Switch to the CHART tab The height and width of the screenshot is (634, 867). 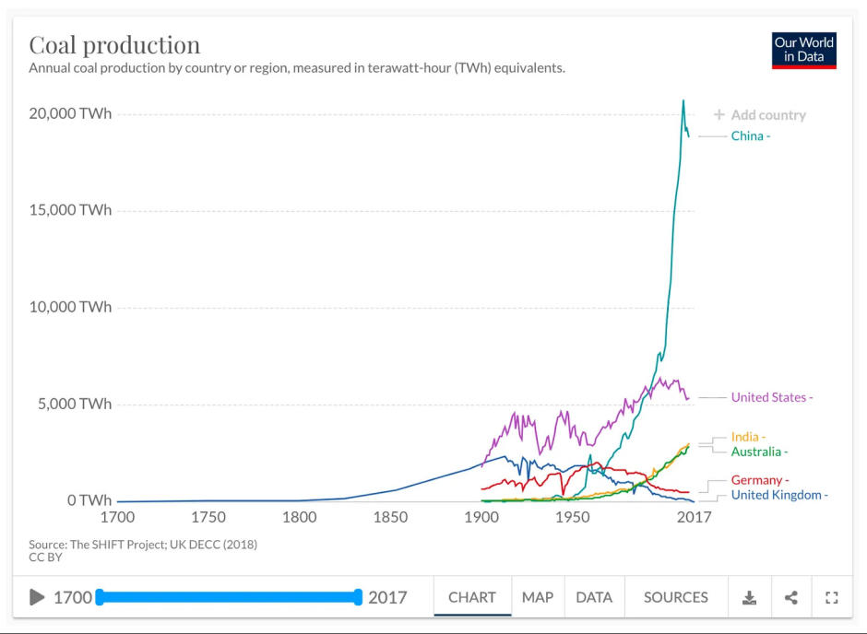click(472, 597)
